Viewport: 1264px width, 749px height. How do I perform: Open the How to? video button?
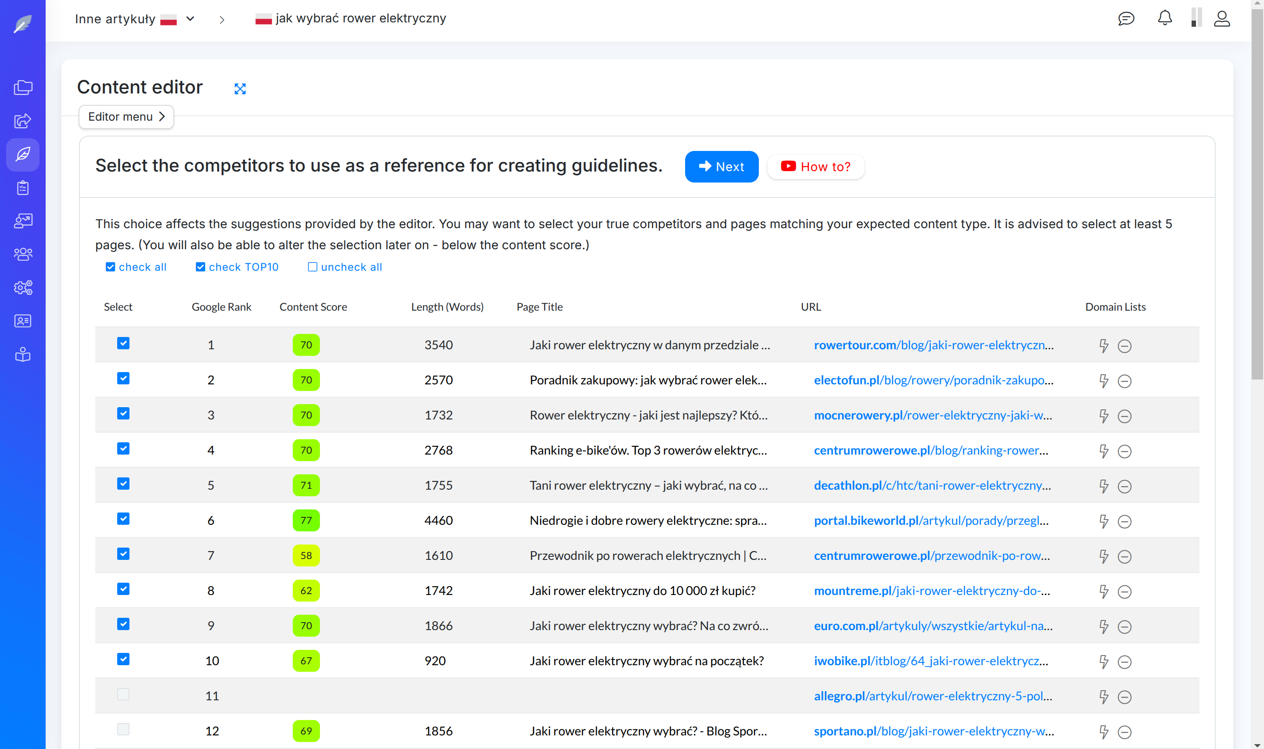click(x=816, y=167)
